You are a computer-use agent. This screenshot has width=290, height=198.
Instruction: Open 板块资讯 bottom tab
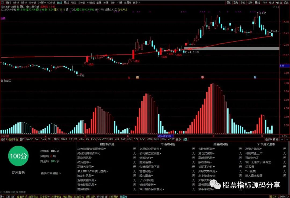[x=90, y=196]
